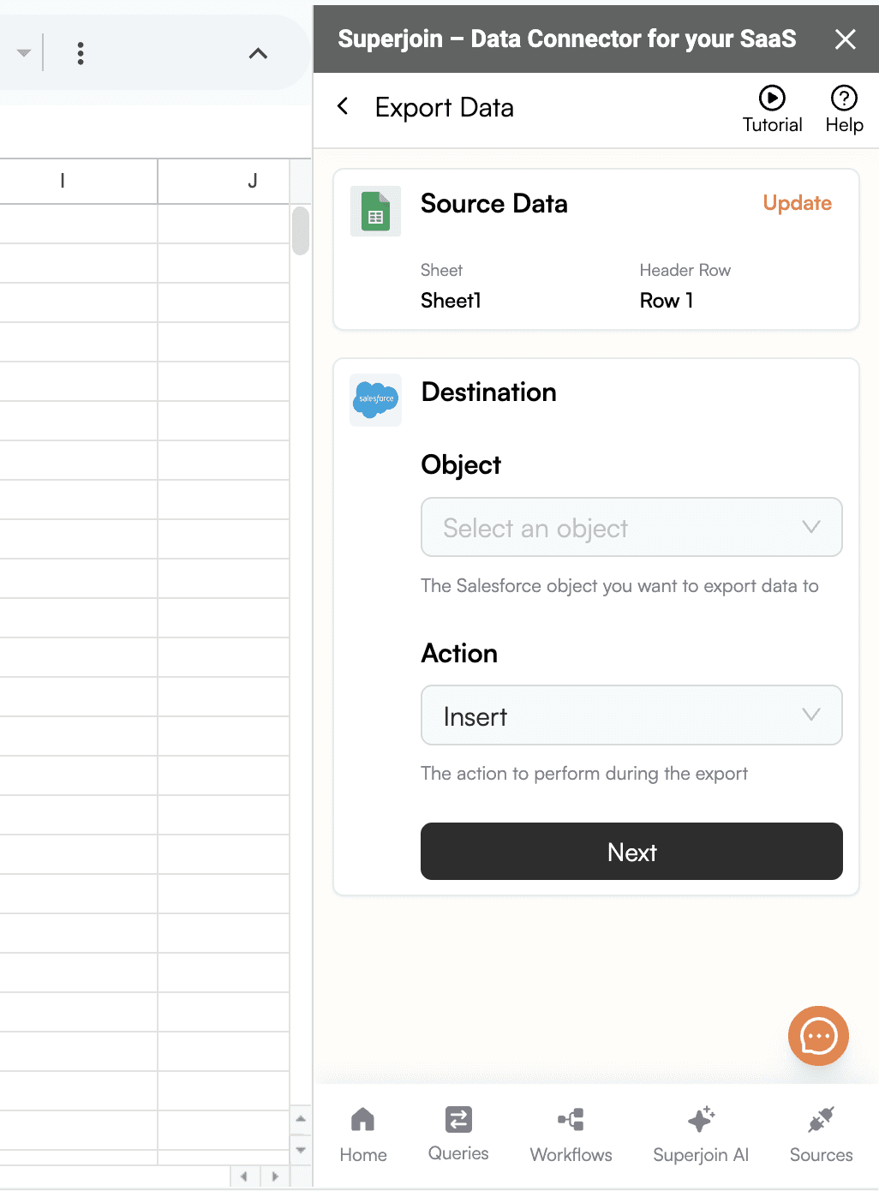
Task: Open the Action dropdown showing Insert
Action: pos(631,715)
